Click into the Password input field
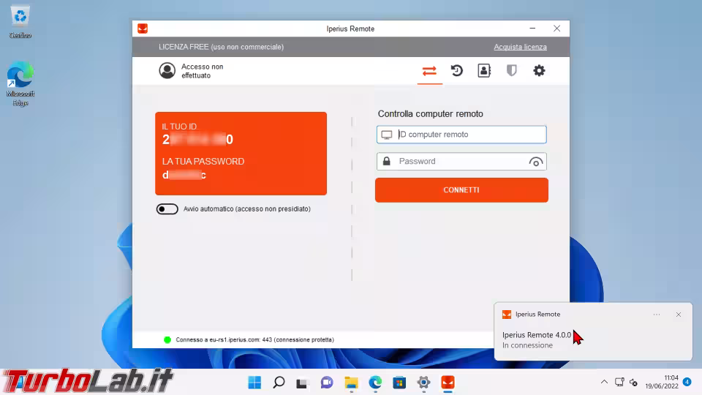The image size is (702, 395). (x=461, y=162)
